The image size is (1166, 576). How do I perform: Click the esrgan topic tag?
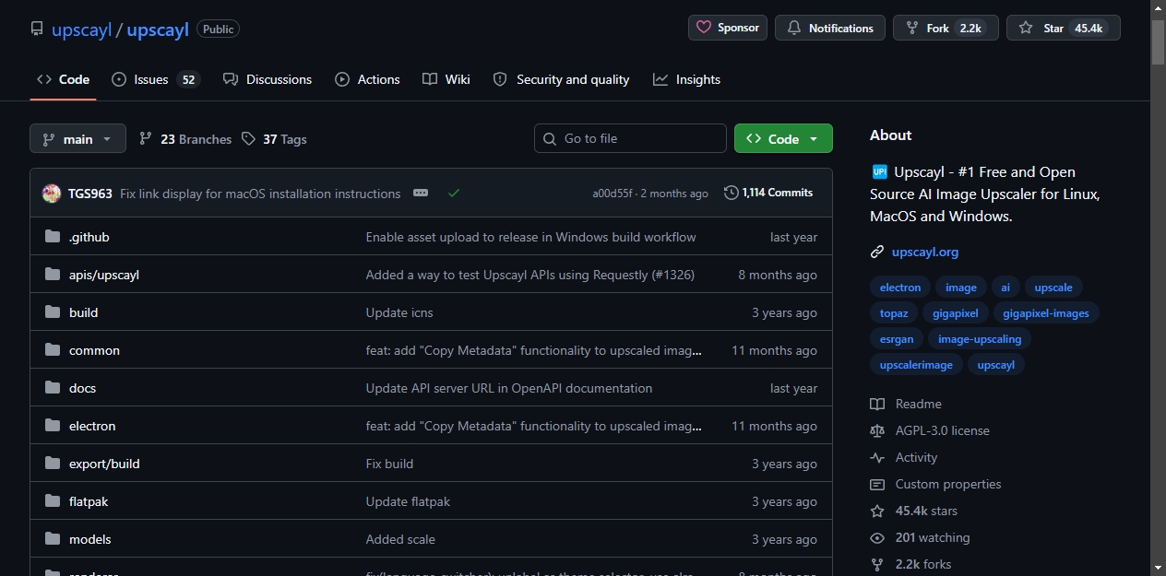tap(897, 339)
